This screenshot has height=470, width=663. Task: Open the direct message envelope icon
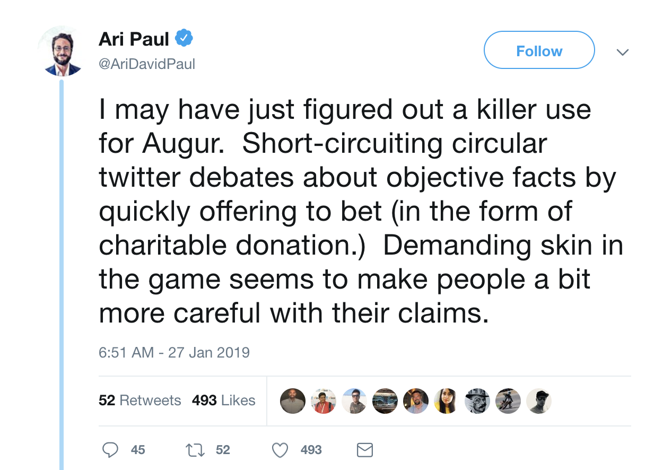point(364,449)
